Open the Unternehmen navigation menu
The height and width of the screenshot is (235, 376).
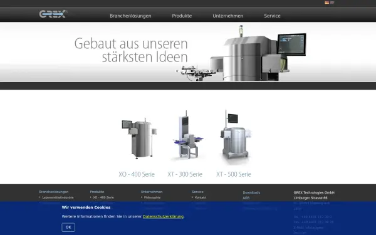228,16
